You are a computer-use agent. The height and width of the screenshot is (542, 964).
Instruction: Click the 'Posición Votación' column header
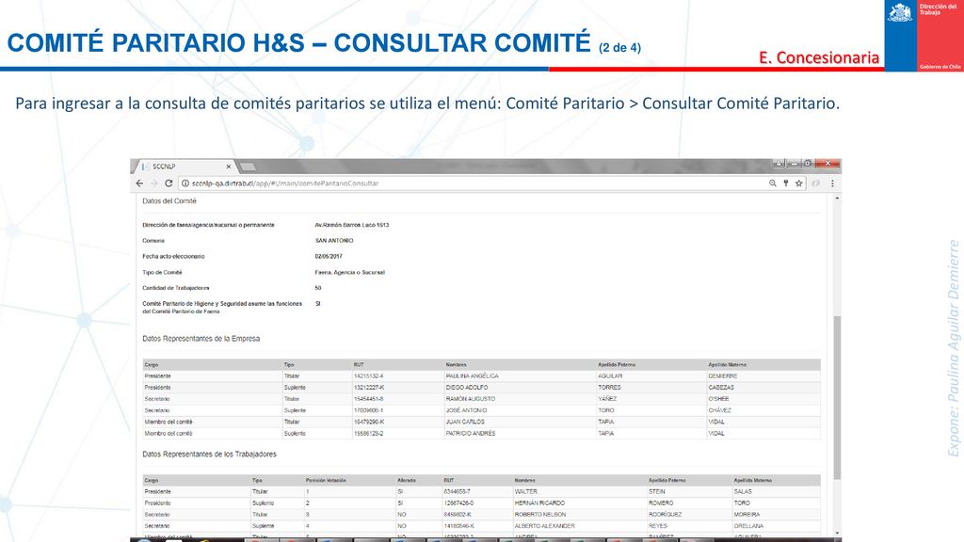[326, 480]
